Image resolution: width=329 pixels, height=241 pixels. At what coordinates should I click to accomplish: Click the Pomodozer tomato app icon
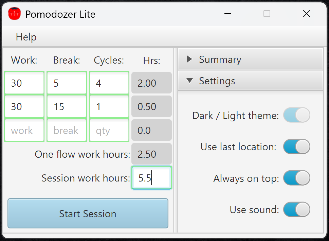14,14
